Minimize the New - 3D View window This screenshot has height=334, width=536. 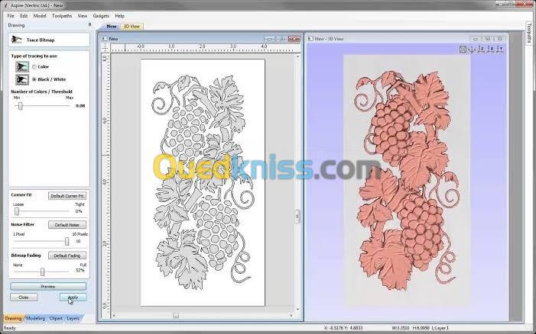476,39
